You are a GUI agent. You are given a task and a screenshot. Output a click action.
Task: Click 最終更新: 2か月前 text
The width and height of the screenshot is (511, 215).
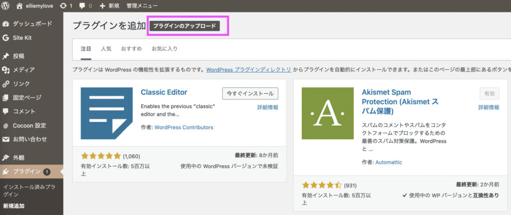tap(478, 185)
